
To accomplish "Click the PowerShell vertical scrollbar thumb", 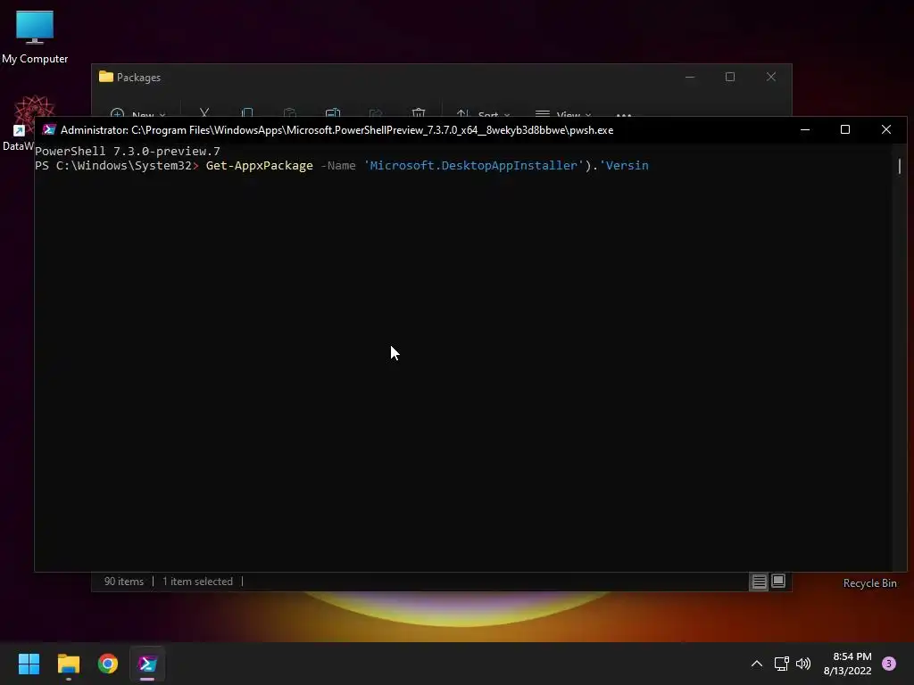I will 900,166.
